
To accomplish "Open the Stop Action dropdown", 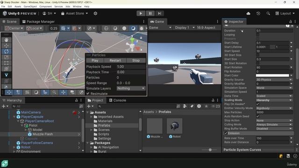I will (x=274, y=120).
